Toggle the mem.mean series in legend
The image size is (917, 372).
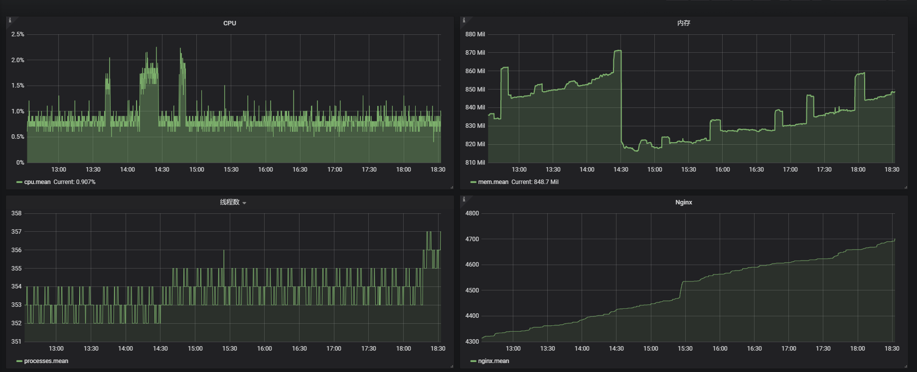(493, 182)
